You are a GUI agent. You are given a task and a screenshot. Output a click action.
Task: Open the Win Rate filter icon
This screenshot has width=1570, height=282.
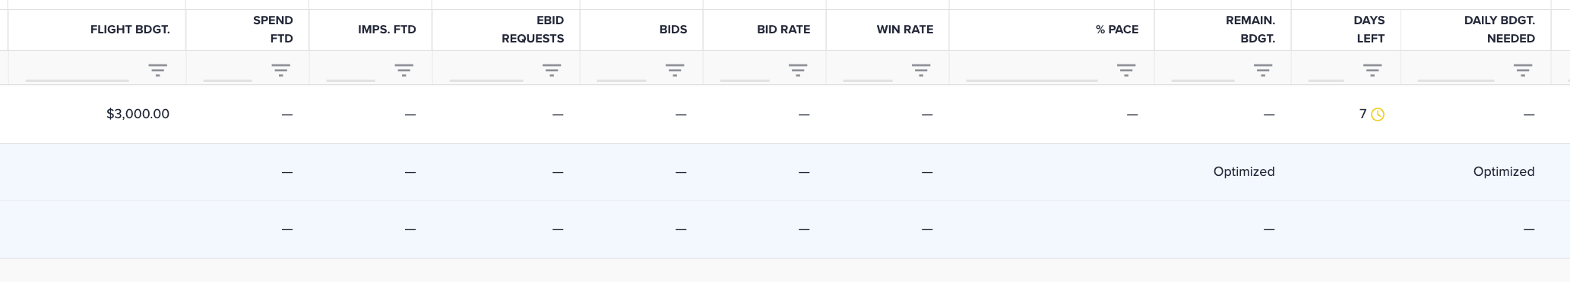921,70
